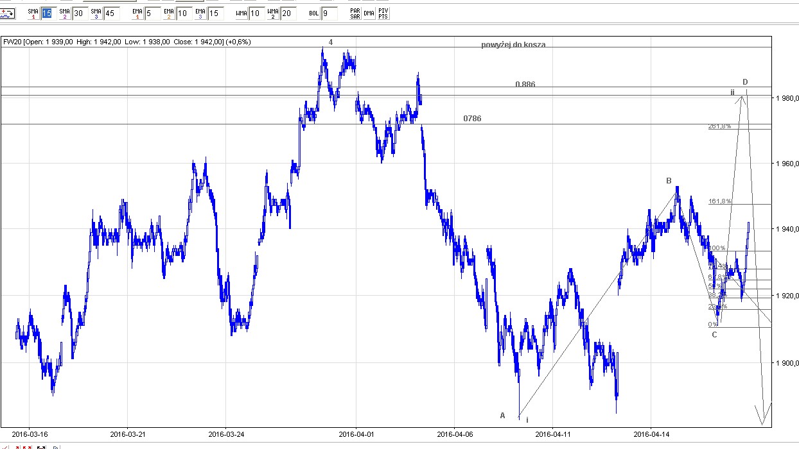
Task: Enable the EMA 1 indicator
Action: 137,13
